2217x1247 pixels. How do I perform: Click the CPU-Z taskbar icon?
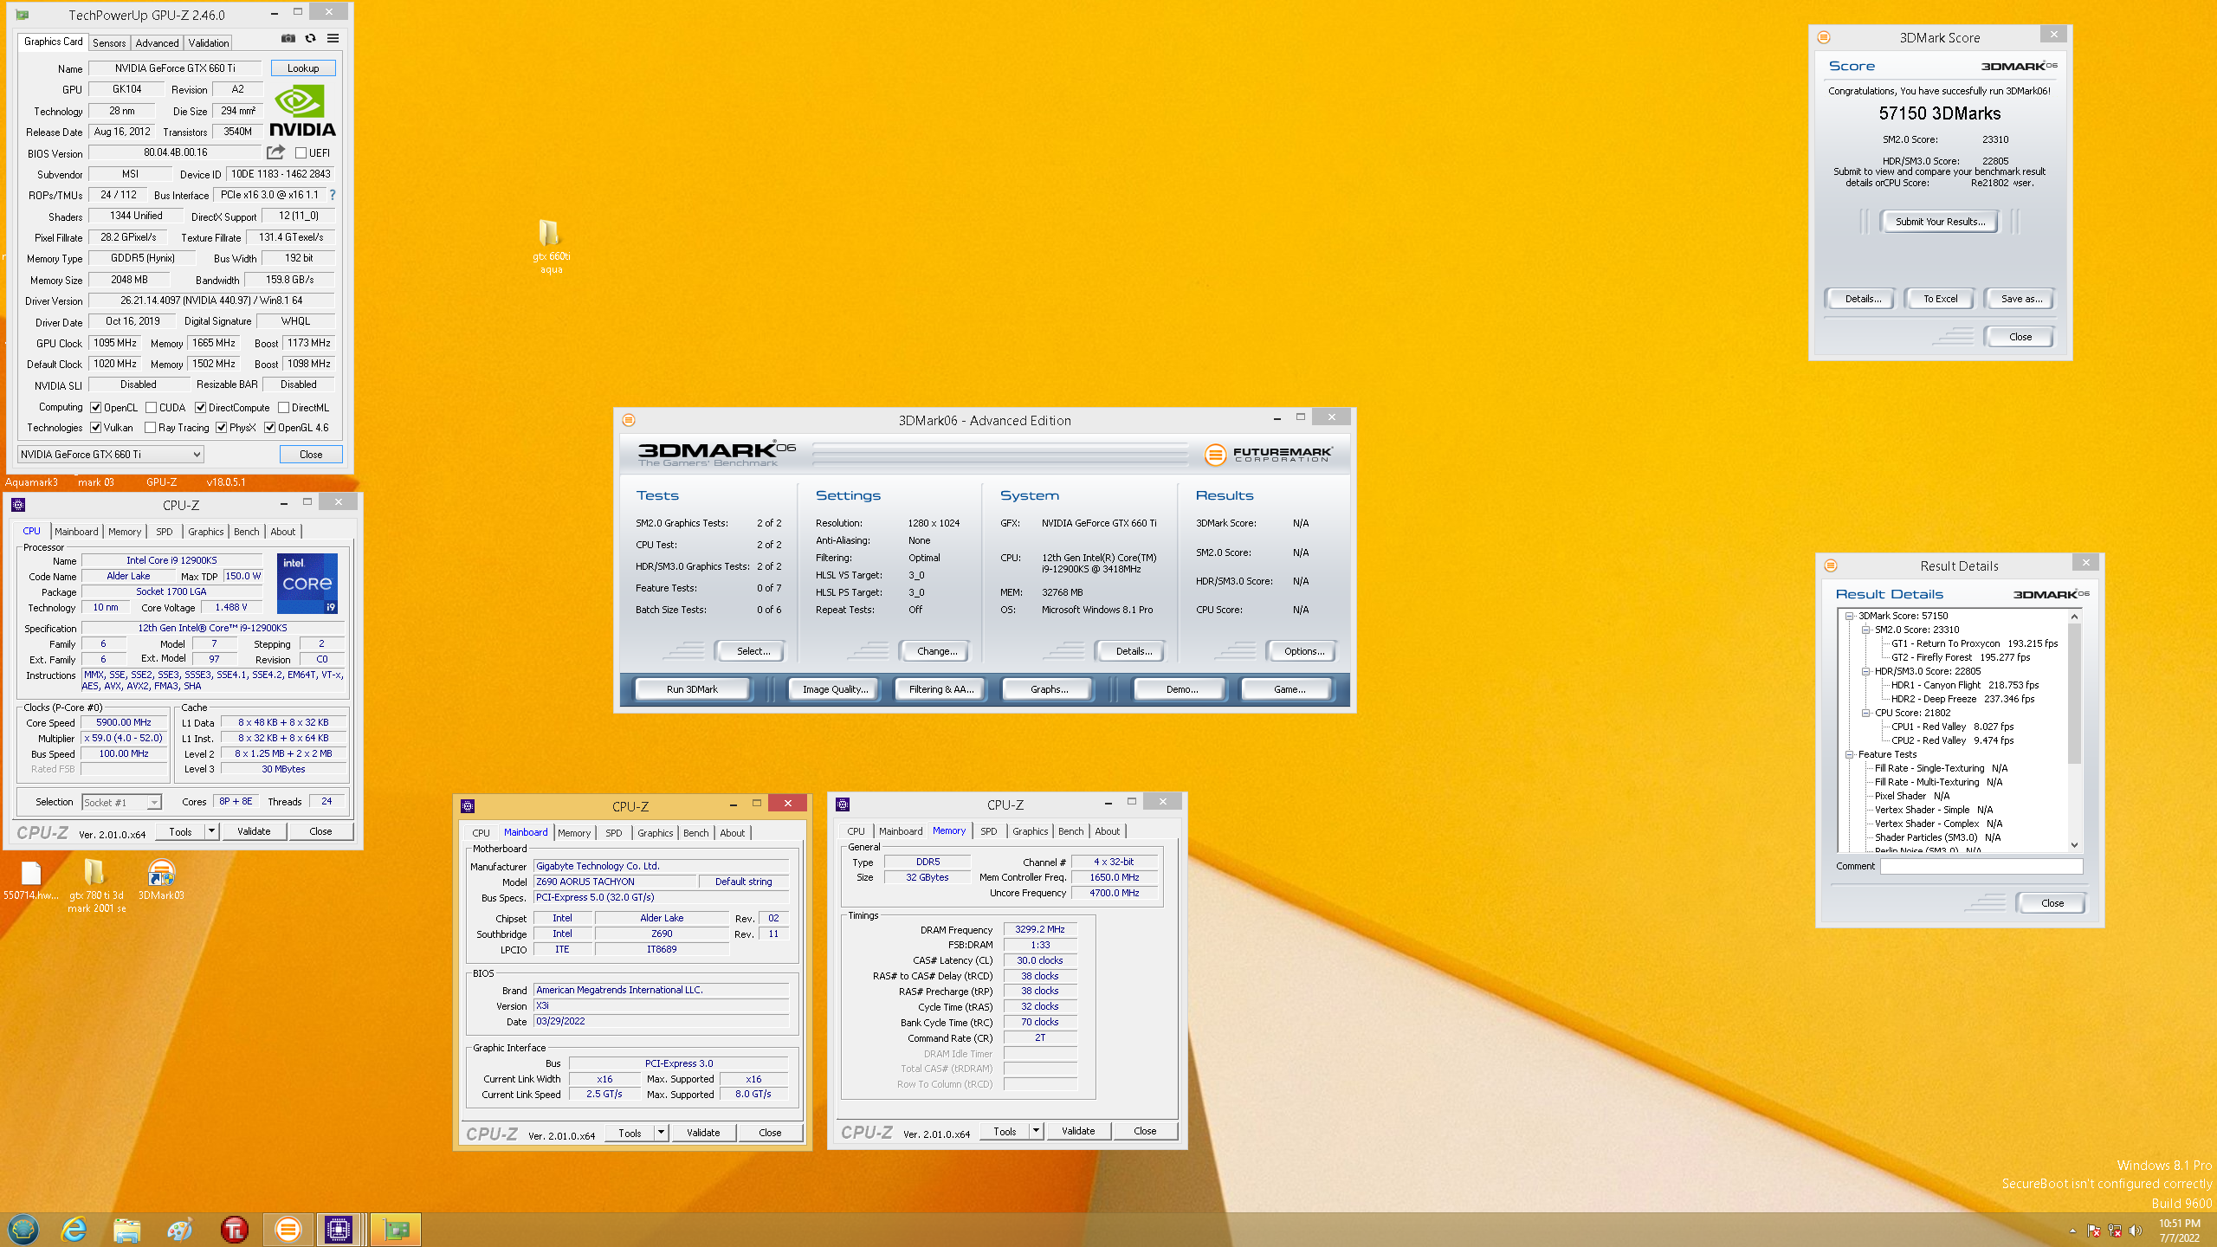coord(339,1230)
